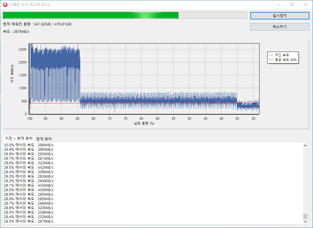Minimize the 나래온 더티 테스트 window
This screenshot has height=228, width=313.
coord(278,4)
